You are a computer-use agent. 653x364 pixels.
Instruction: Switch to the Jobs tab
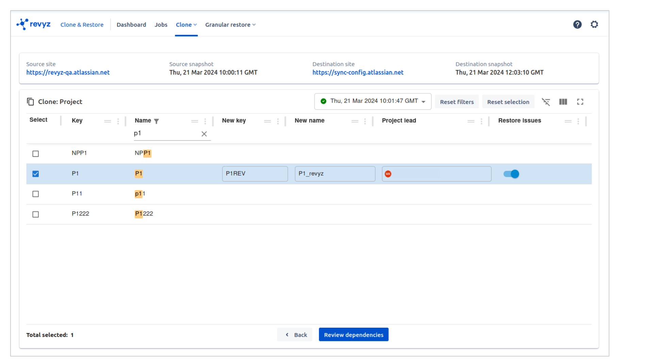161,25
